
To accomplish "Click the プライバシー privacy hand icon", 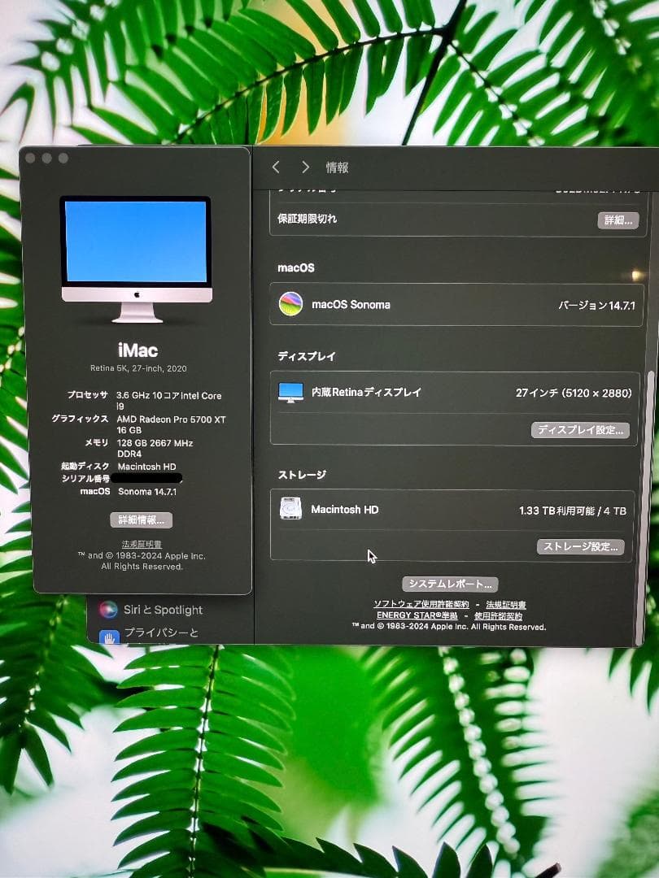I will point(108,637).
